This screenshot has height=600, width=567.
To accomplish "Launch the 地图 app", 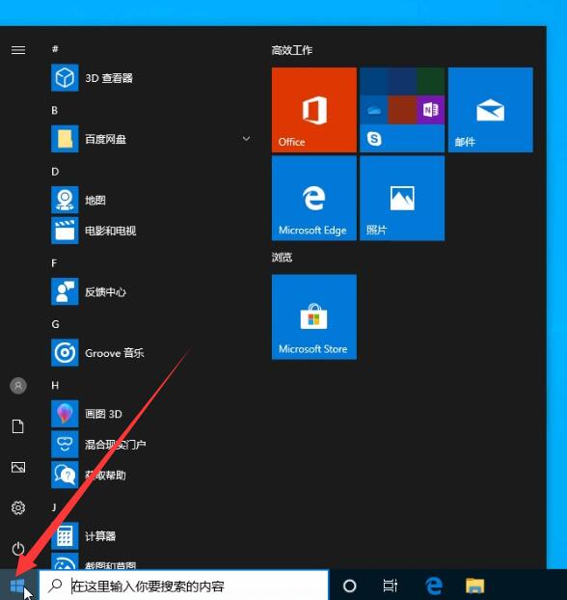I will pyautogui.click(x=78, y=200).
